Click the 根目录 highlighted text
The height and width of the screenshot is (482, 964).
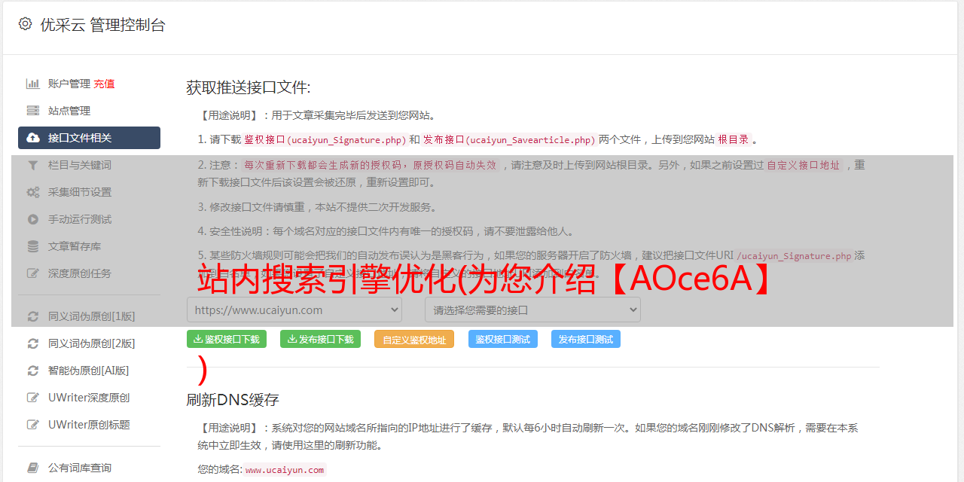click(734, 139)
